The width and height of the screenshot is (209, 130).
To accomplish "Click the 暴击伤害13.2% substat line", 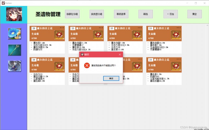I will (x=41, y=76).
